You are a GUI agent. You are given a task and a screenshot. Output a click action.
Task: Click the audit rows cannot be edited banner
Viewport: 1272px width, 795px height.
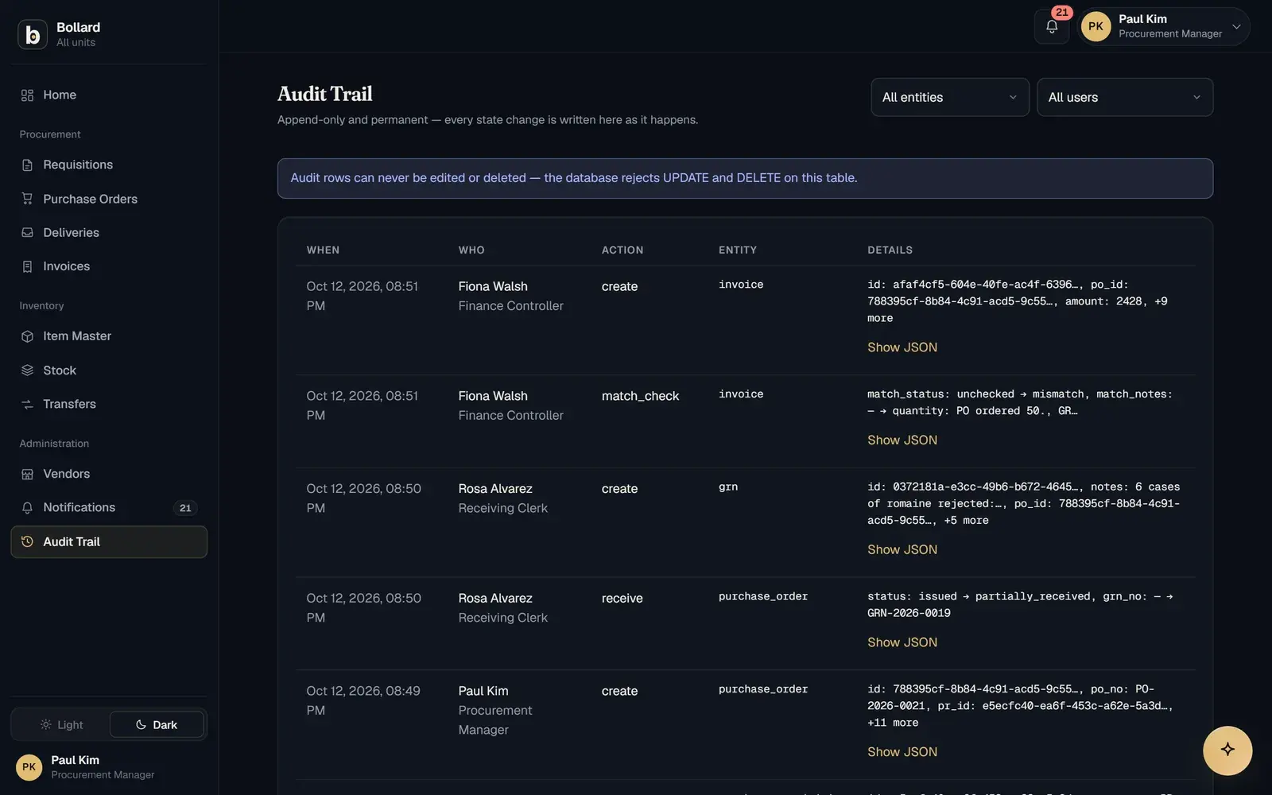tap(745, 178)
